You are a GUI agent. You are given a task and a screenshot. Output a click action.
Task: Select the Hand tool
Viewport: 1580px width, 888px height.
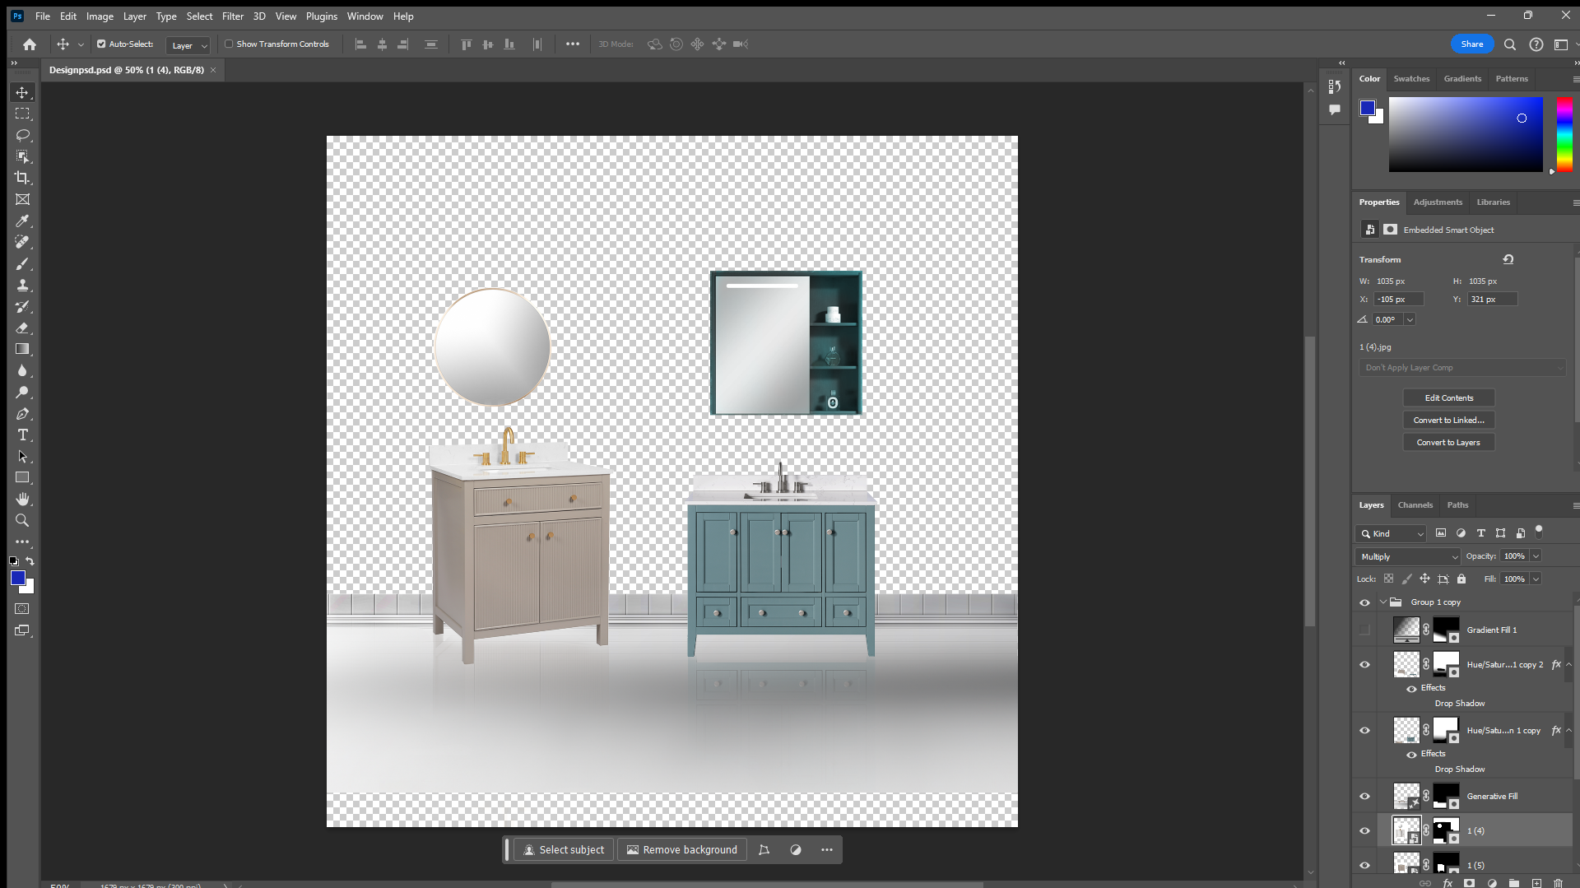[x=22, y=499]
